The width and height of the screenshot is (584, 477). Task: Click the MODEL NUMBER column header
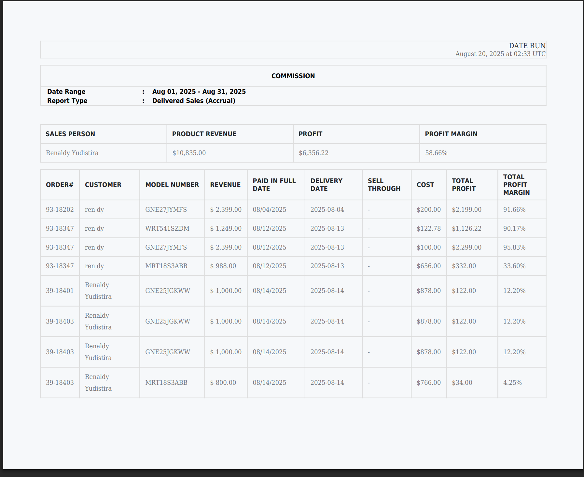coord(172,185)
